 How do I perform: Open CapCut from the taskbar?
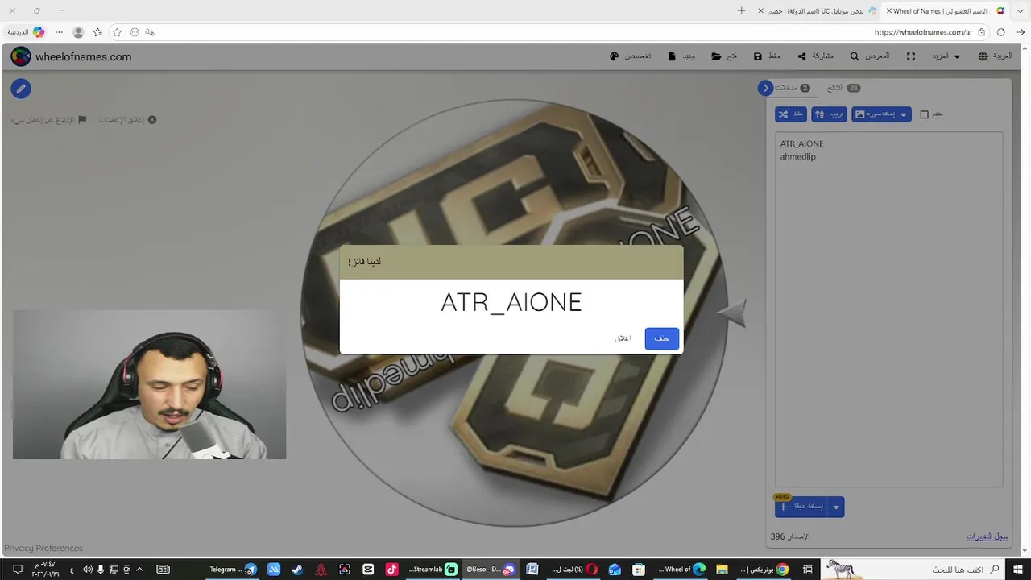[368, 570]
